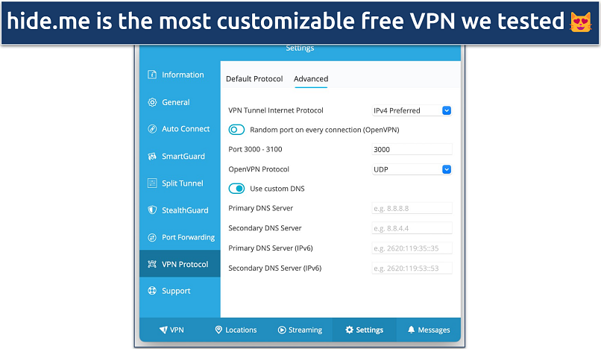Enable random port on every connection
This screenshot has width=601, height=349.
(237, 130)
